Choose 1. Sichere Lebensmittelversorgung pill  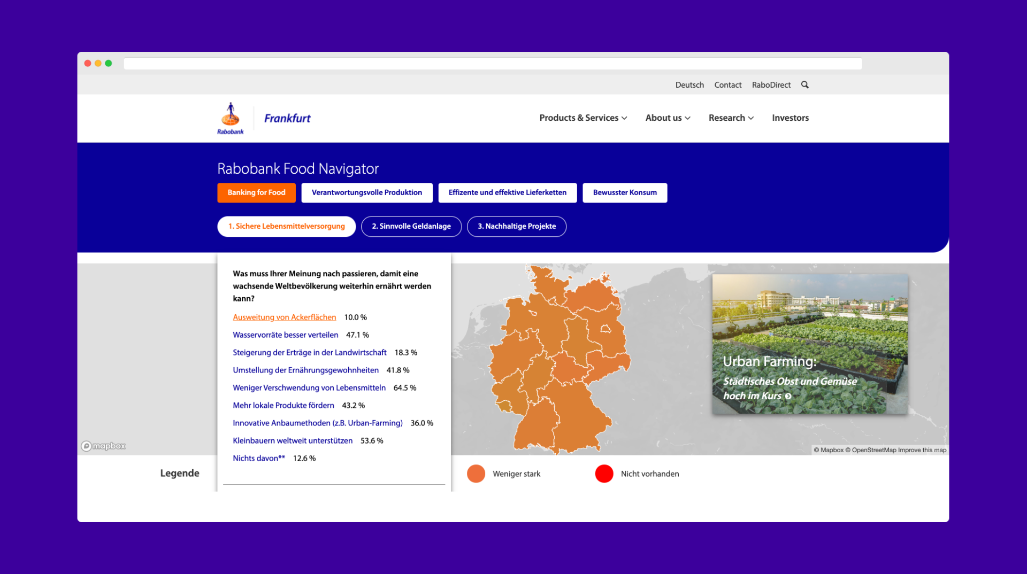pyautogui.click(x=286, y=226)
